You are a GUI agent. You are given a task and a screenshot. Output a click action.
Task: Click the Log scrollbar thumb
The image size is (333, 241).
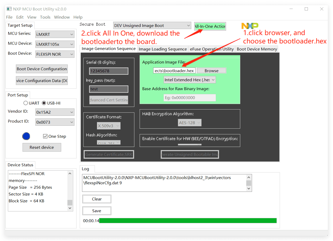(249, 183)
